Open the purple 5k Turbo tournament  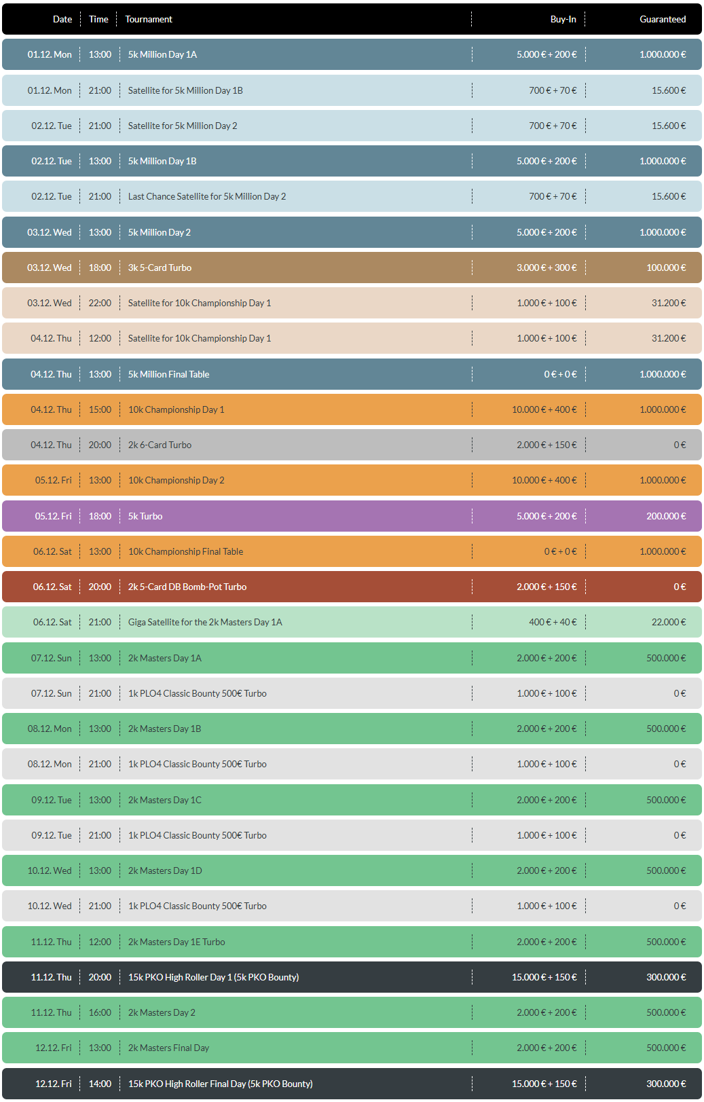click(x=145, y=516)
